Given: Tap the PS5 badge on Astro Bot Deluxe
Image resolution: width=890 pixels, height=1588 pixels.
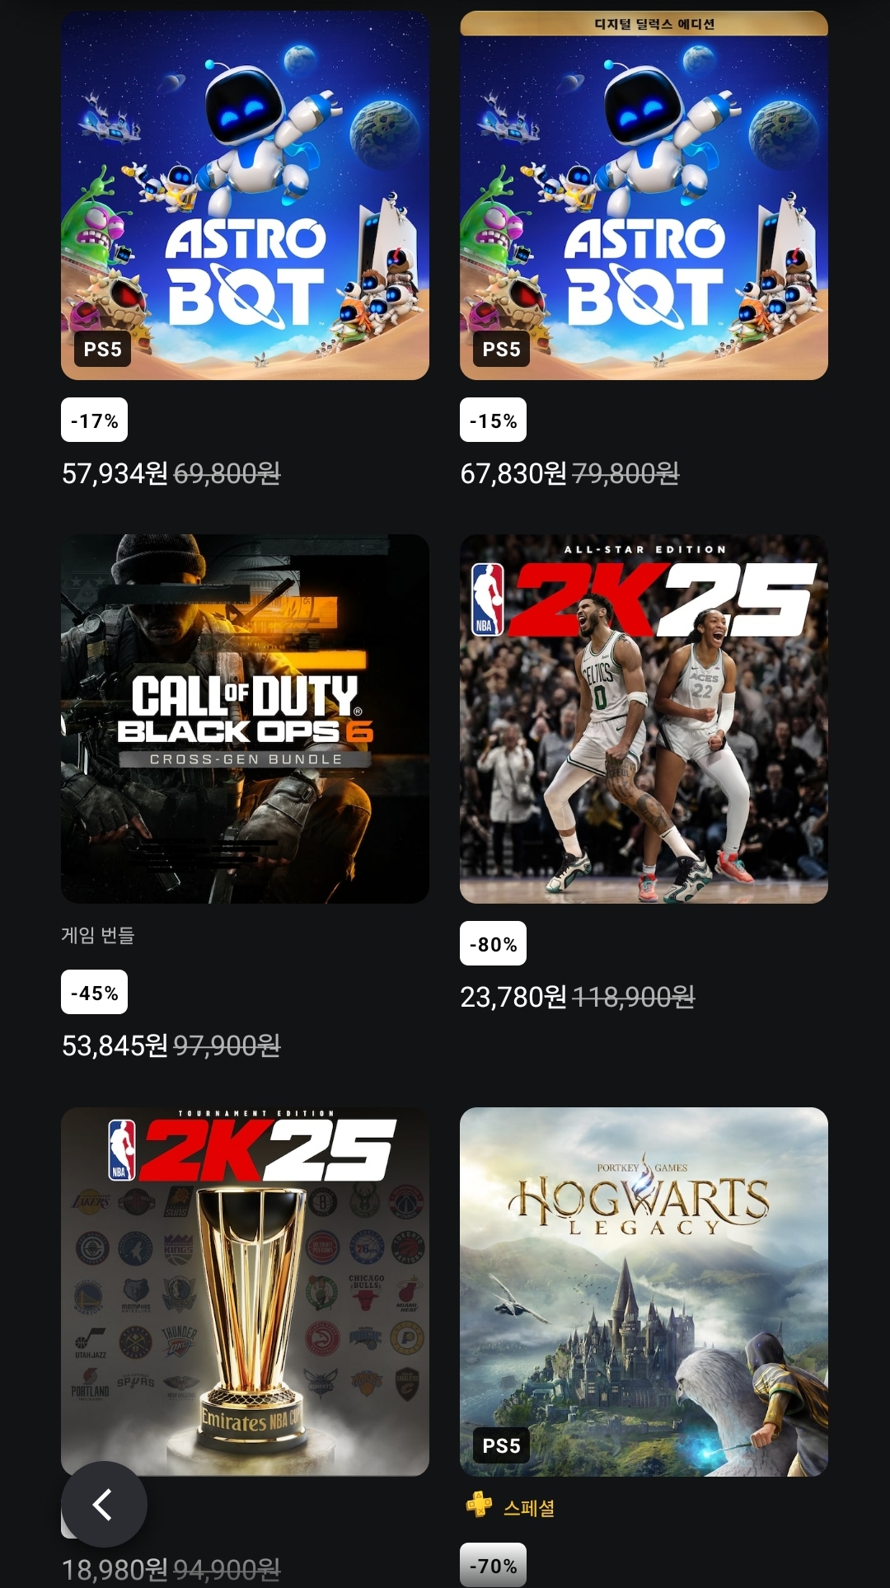Looking at the screenshot, I should click(501, 350).
